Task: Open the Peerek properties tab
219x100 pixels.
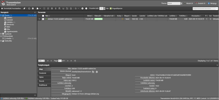Action: point(44,81)
